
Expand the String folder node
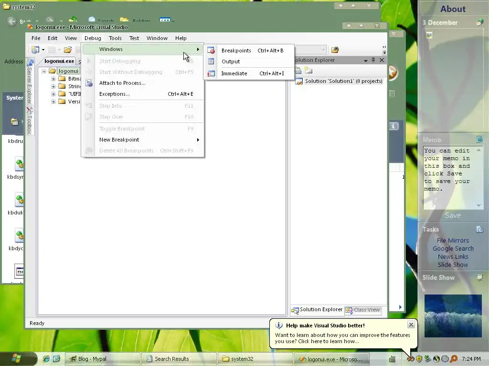tap(53, 86)
